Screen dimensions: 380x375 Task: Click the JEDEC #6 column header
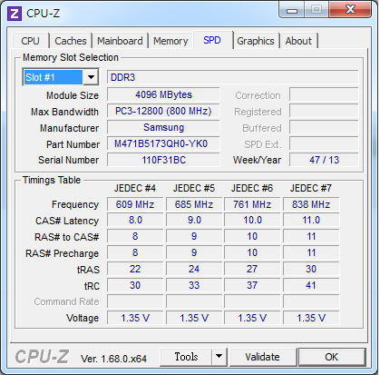click(x=252, y=188)
